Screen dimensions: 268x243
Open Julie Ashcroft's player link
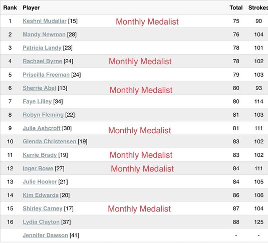(42, 128)
